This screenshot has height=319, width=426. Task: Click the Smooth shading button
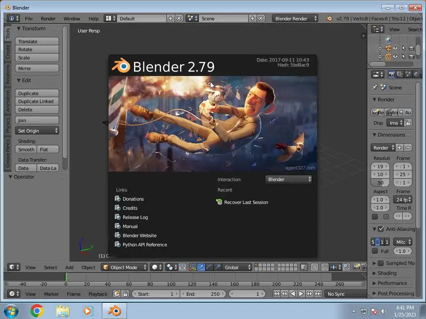point(26,149)
